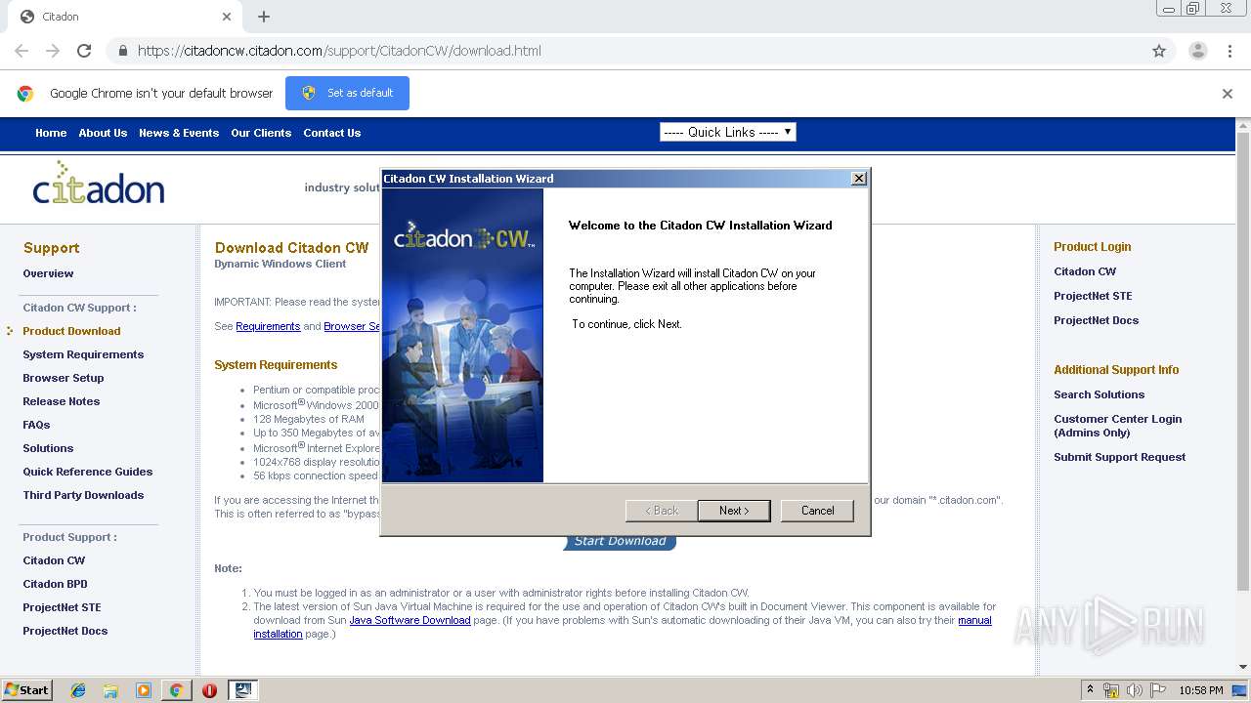Open Citadon CW under Product Login
Viewport: 1251px width, 703px height.
click(x=1085, y=271)
